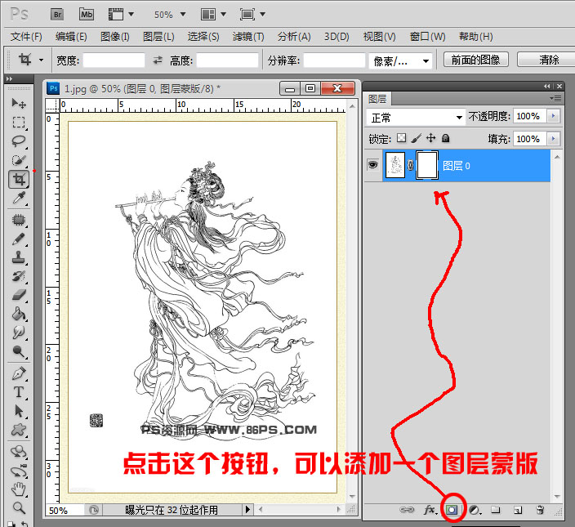Create a new layer icon

(x=518, y=510)
